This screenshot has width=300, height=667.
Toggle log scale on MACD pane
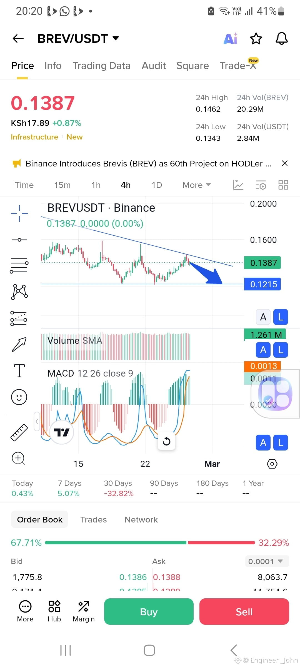(x=281, y=443)
